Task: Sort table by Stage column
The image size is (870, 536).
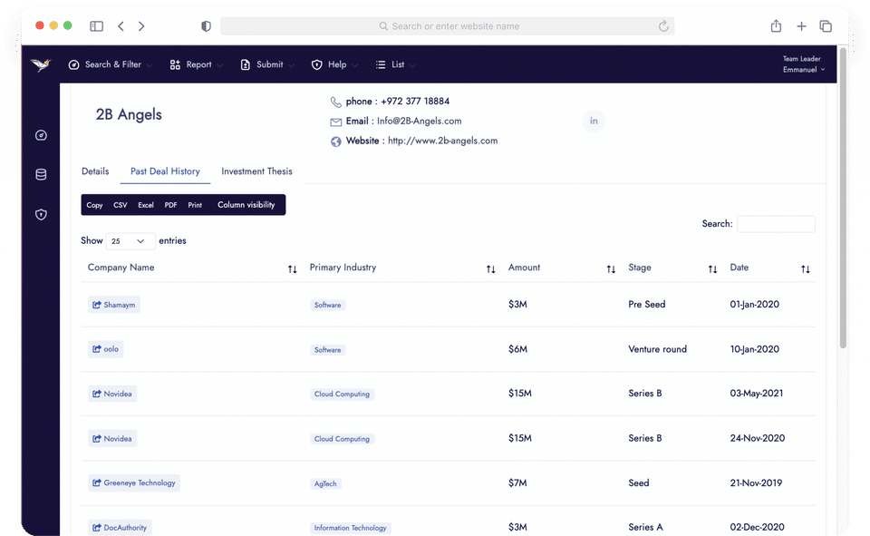Action: [713, 269]
